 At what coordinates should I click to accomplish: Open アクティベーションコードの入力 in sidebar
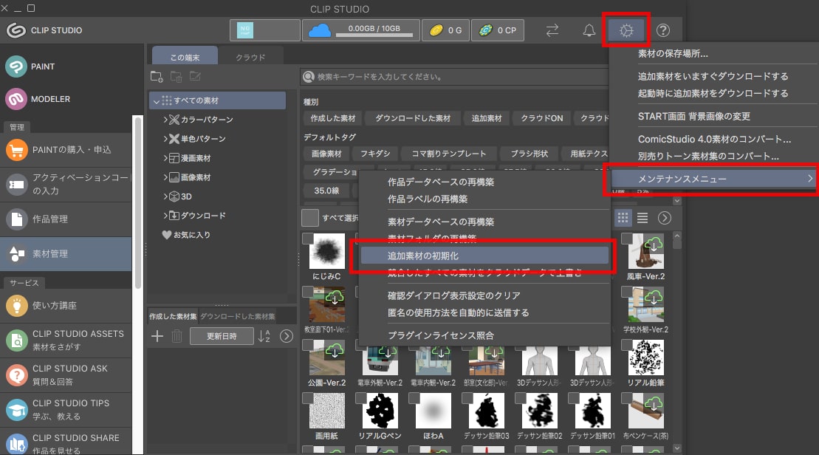click(66, 185)
